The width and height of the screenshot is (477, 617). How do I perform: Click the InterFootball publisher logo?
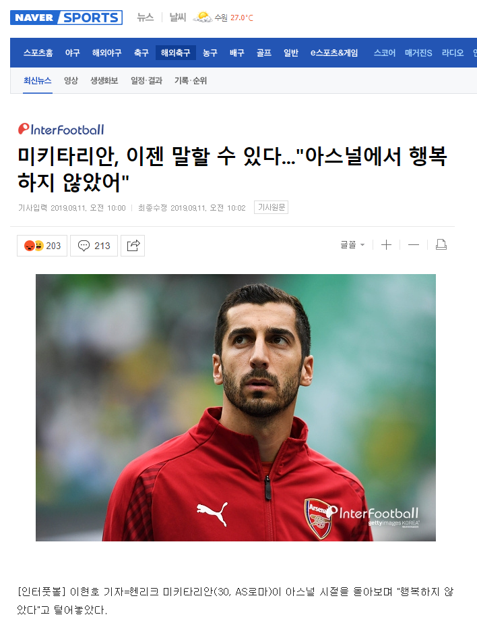click(x=61, y=129)
